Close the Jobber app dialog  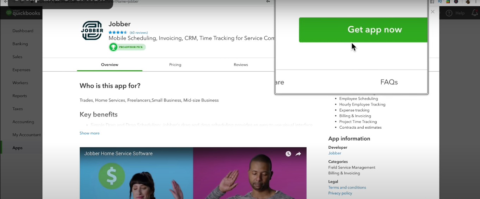click(433, 12)
